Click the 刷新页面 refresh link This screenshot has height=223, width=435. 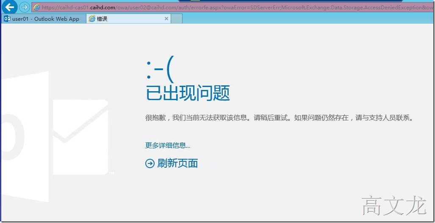pos(177,163)
